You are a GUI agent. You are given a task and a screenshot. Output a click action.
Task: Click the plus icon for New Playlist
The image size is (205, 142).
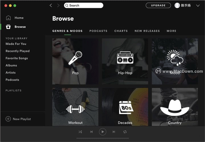point(8,119)
